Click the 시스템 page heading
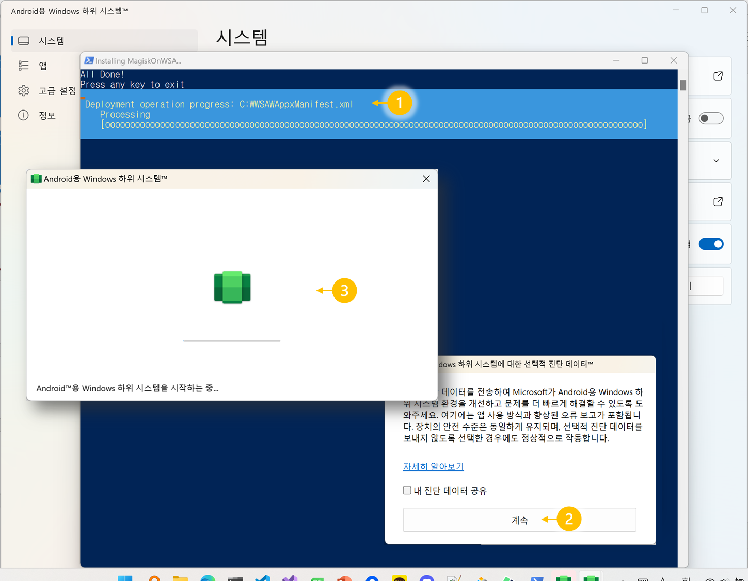This screenshot has height=581, width=748. (x=242, y=38)
